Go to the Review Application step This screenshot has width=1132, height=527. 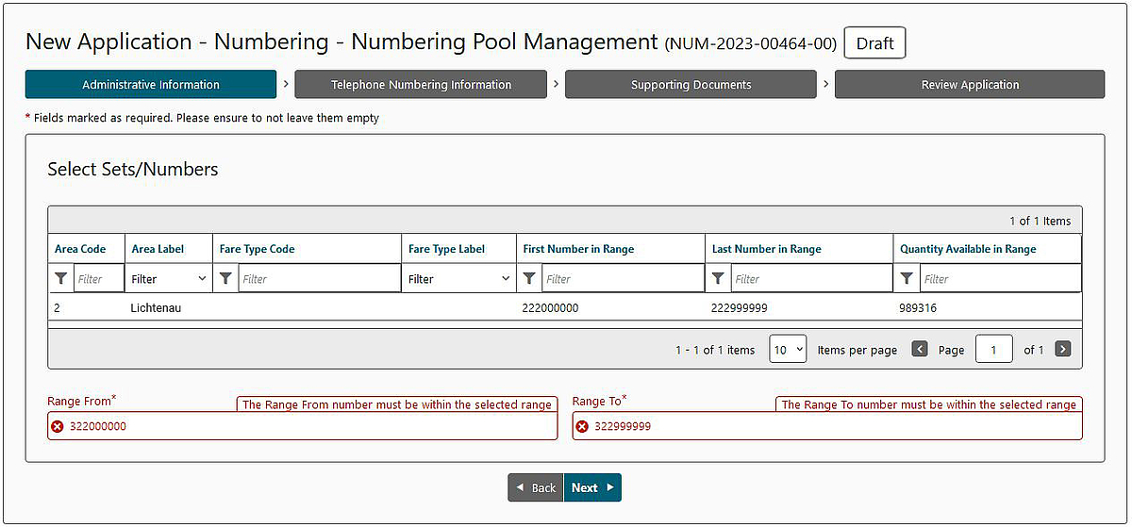pyautogui.click(x=970, y=84)
